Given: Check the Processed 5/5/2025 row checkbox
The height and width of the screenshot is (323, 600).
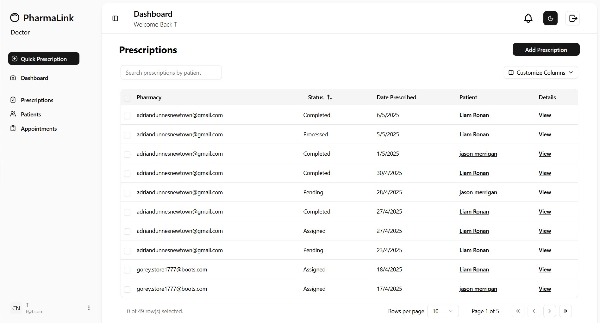Looking at the screenshot, I should coord(127,135).
